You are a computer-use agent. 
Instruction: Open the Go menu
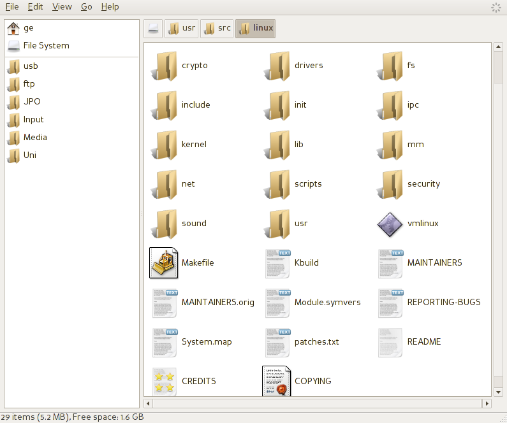click(87, 6)
